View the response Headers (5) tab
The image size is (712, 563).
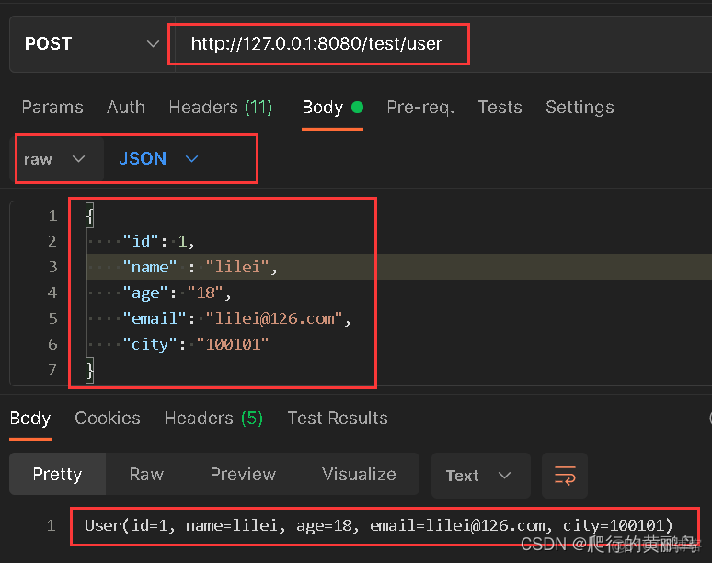point(213,419)
